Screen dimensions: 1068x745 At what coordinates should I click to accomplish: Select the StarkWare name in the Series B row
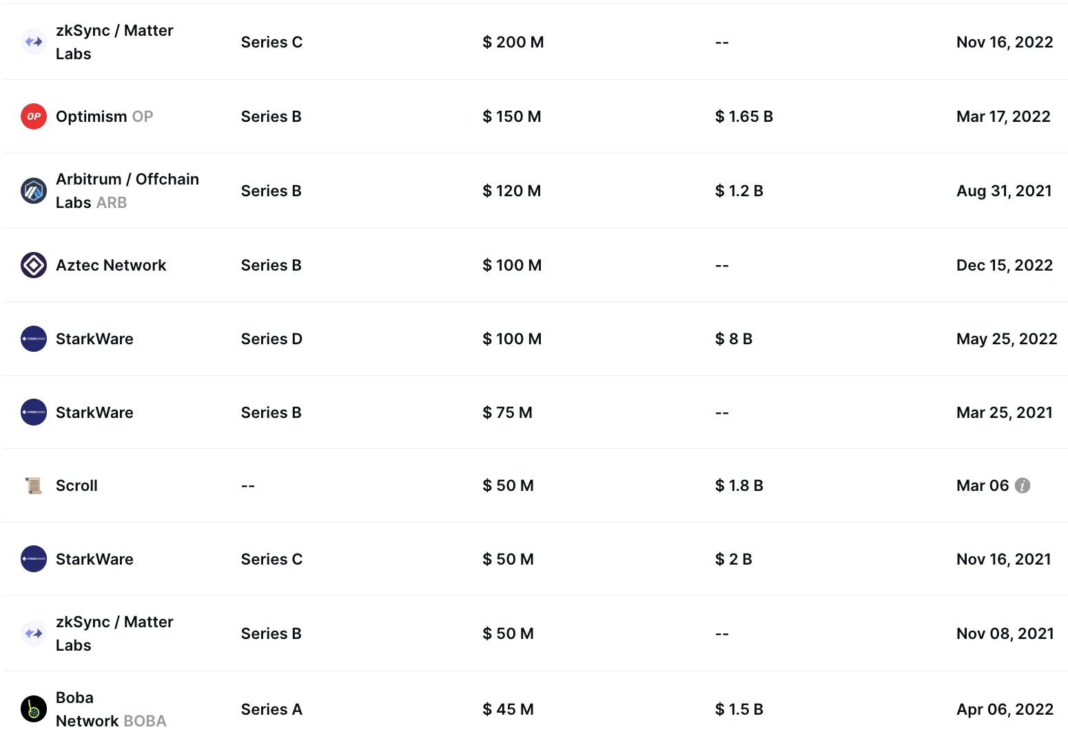coord(94,412)
